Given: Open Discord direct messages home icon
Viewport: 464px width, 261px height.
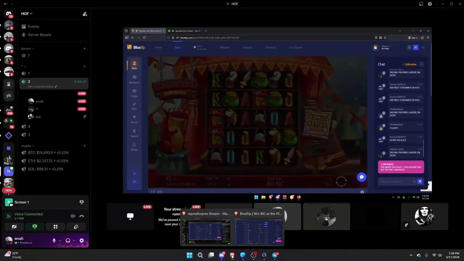Looking at the screenshot, I should [9, 14].
